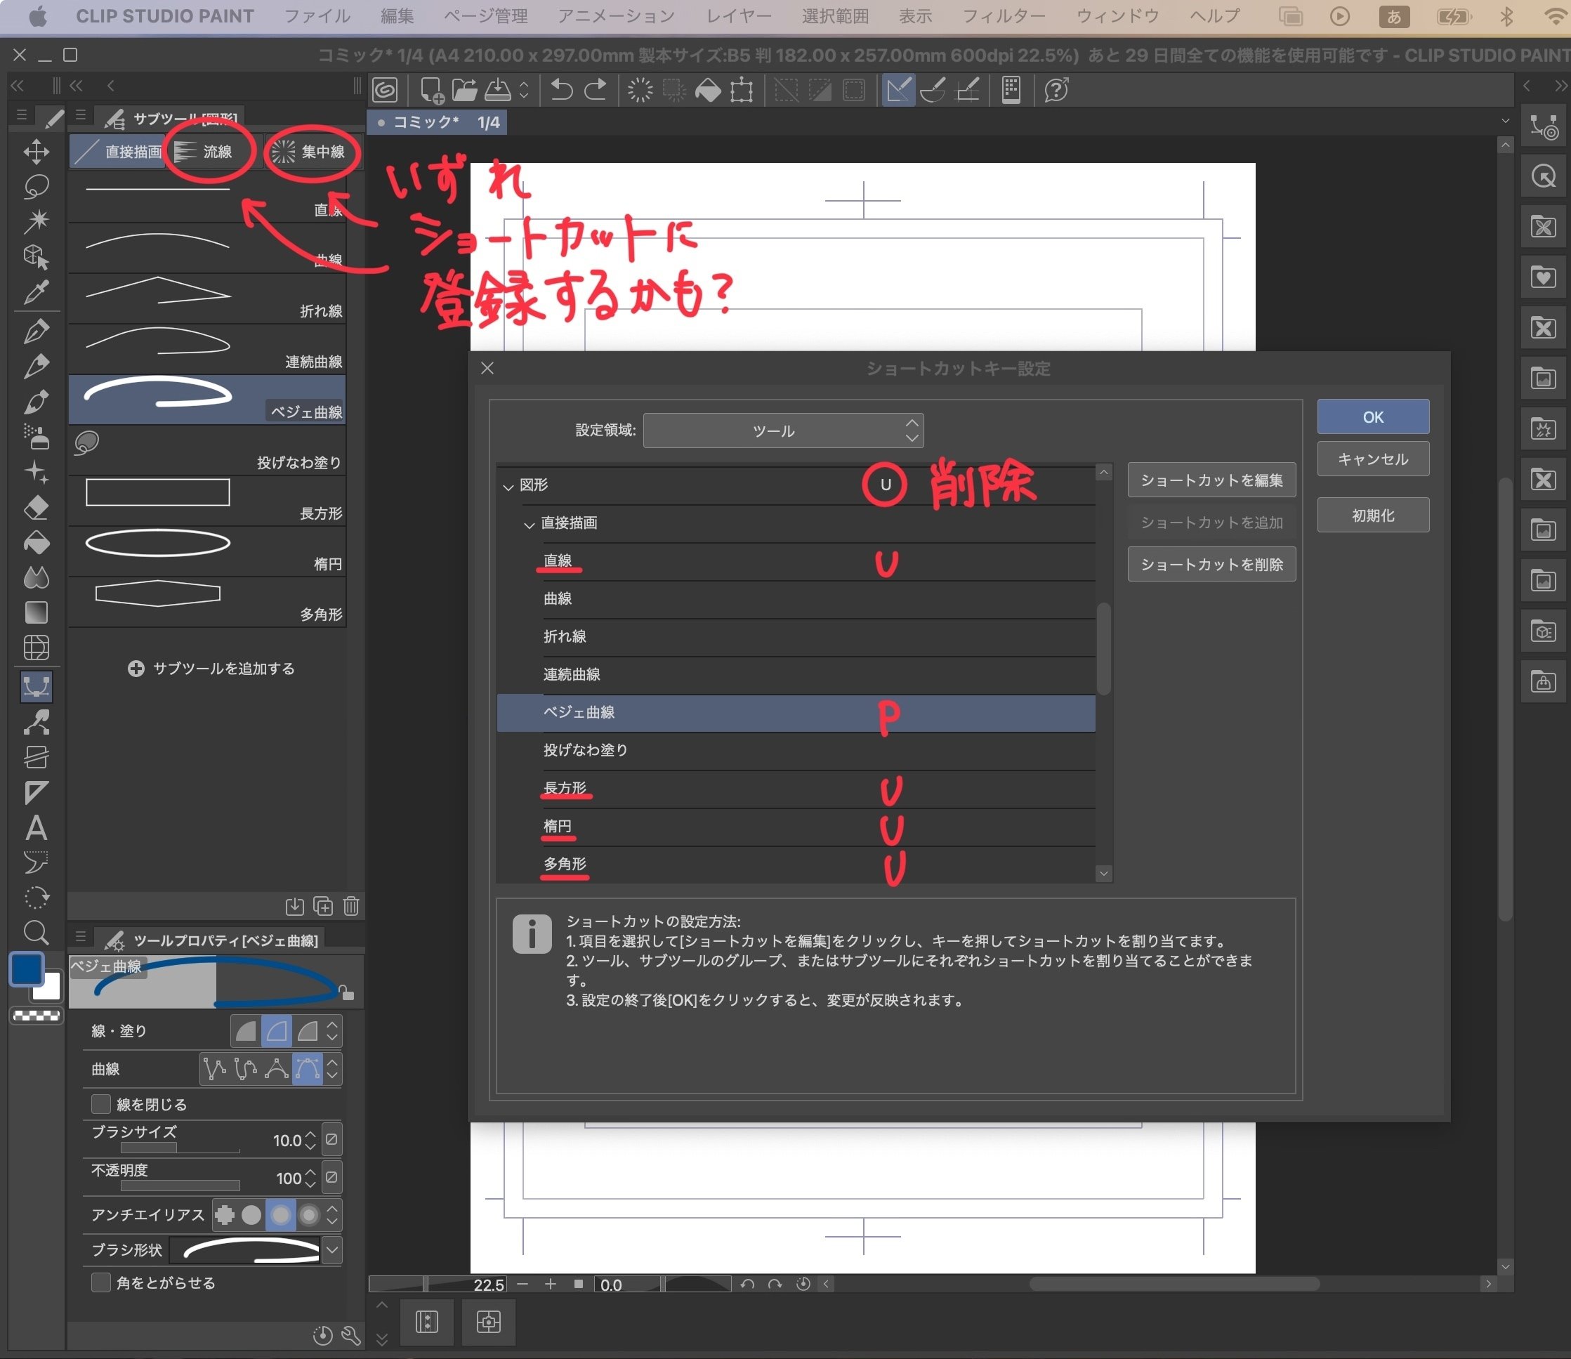The image size is (1571, 1359).
Task: Click the Fill paint bucket icon in command bar
Action: pyautogui.click(x=707, y=90)
